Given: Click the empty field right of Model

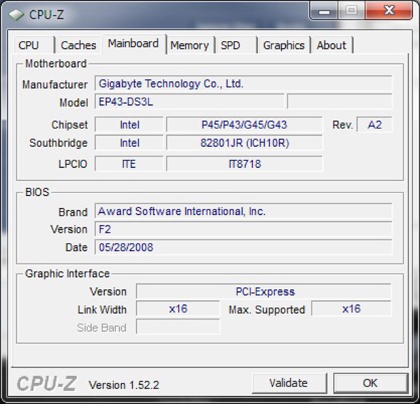Looking at the screenshot, I should [x=339, y=102].
